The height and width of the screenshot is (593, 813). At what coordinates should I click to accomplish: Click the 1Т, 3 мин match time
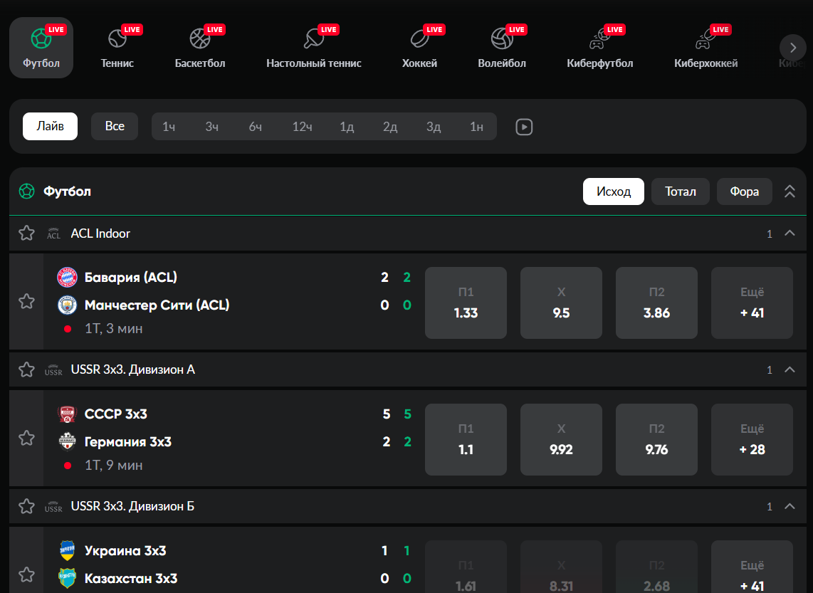(114, 329)
